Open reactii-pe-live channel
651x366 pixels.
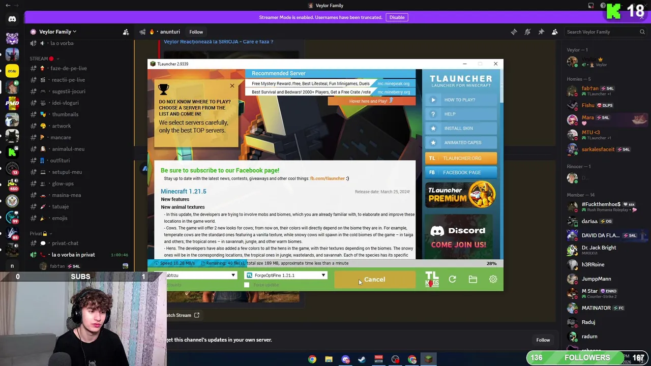click(x=68, y=80)
